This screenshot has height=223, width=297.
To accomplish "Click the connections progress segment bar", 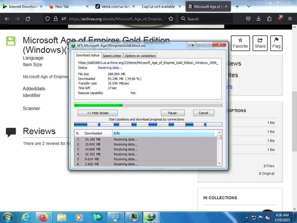I will (x=148, y=125).
